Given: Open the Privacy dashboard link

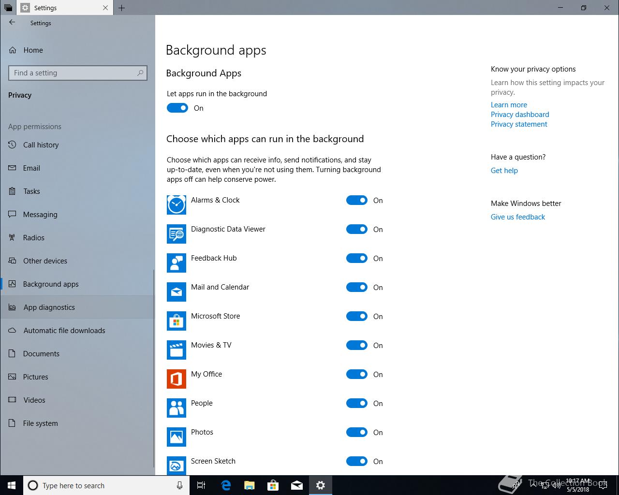Looking at the screenshot, I should pyautogui.click(x=520, y=114).
